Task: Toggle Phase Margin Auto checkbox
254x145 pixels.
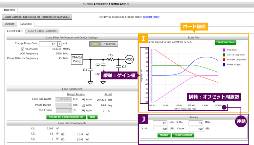Action: click(x=83, y=105)
